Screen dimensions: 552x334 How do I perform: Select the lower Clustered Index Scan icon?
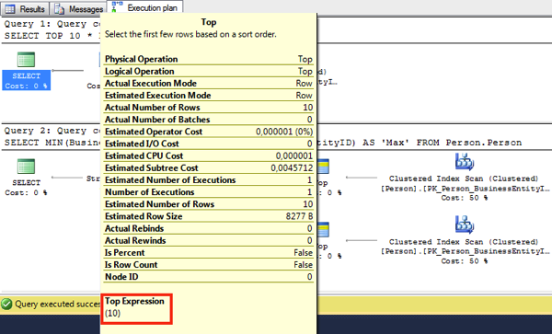(x=465, y=225)
